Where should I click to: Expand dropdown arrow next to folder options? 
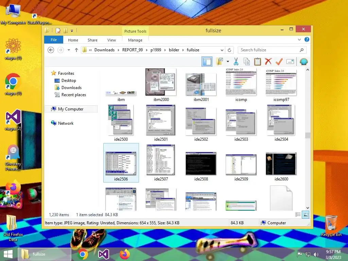click(228, 62)
